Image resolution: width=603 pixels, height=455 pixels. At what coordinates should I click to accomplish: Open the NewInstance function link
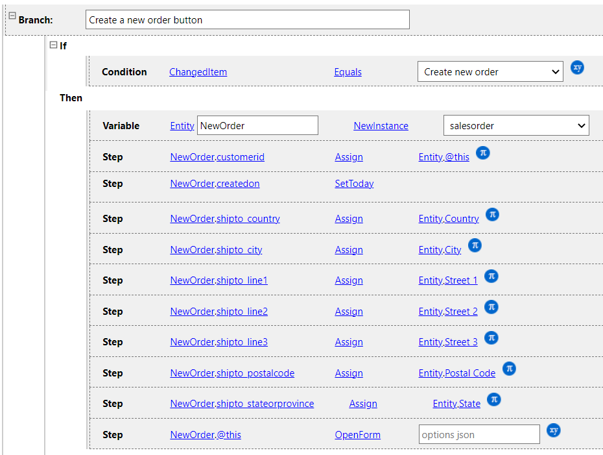pyautogui.click(x=381, y=126)
